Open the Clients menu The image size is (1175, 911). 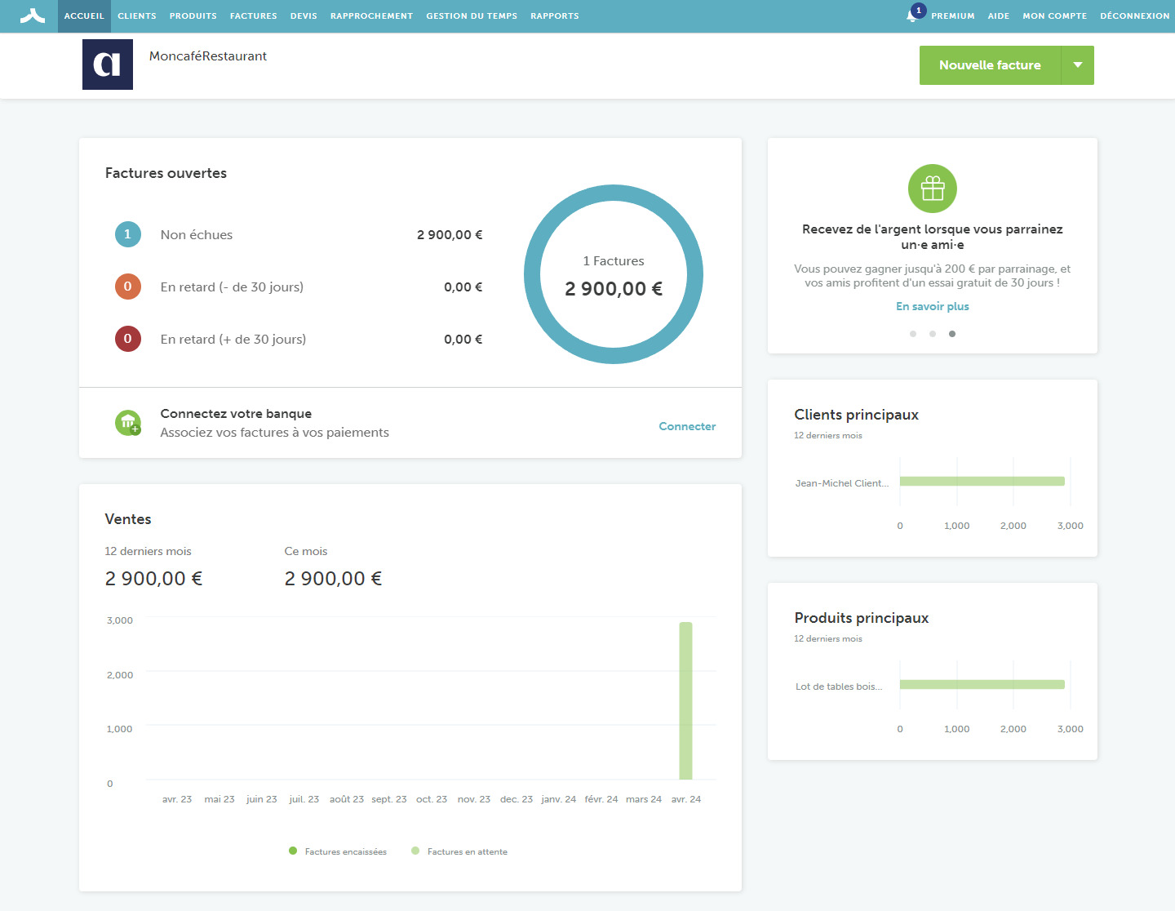[137, 16]
